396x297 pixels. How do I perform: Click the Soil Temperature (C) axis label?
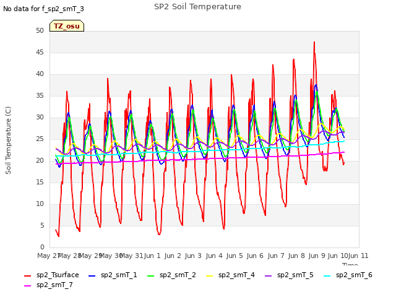point(8,140)
